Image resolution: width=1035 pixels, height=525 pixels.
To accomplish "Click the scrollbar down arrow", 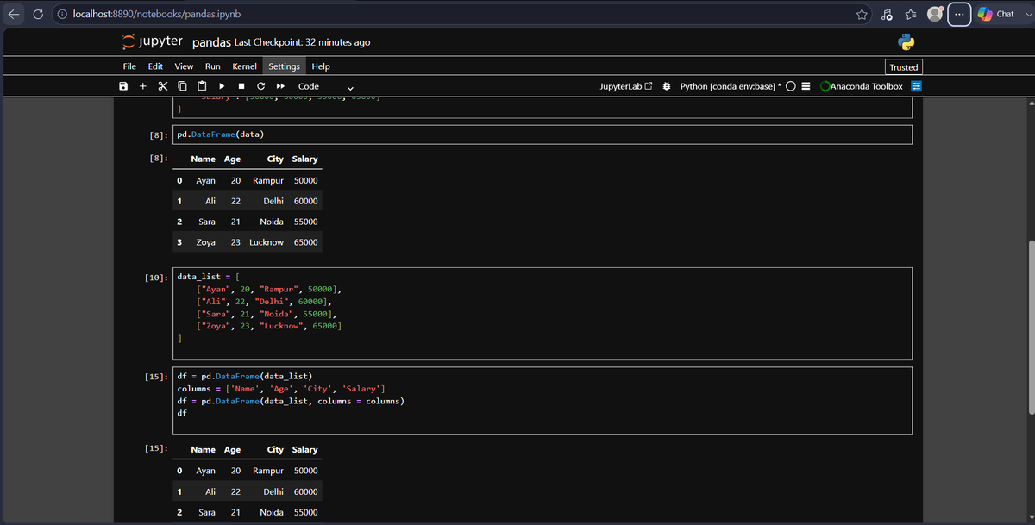I will coord(1030,516).
